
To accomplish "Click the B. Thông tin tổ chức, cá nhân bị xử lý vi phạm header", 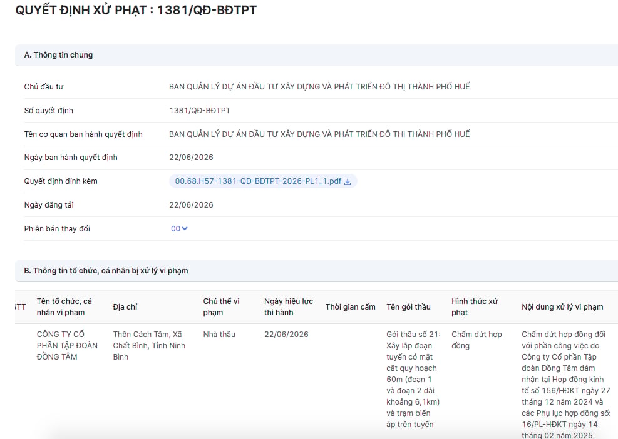I will (x=316, y=271).
